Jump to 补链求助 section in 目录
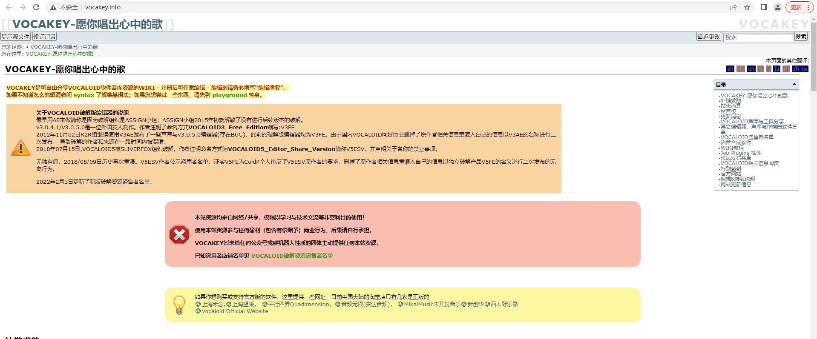 click(x=731, y=101)
